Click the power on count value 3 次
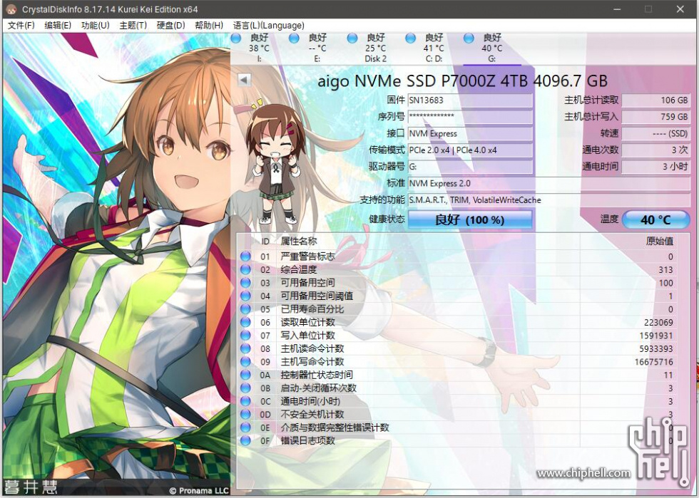 (655, 150)
